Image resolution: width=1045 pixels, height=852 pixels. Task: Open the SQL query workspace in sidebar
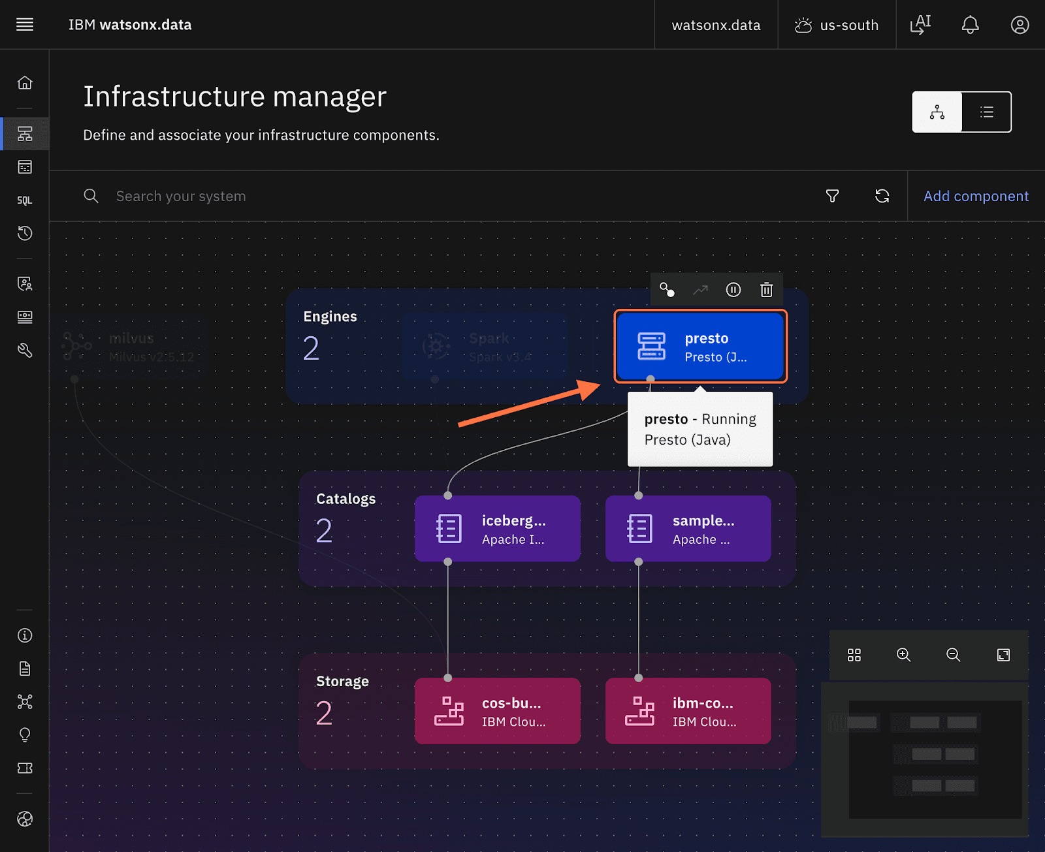pyautogui.click(x=25, y=200)
